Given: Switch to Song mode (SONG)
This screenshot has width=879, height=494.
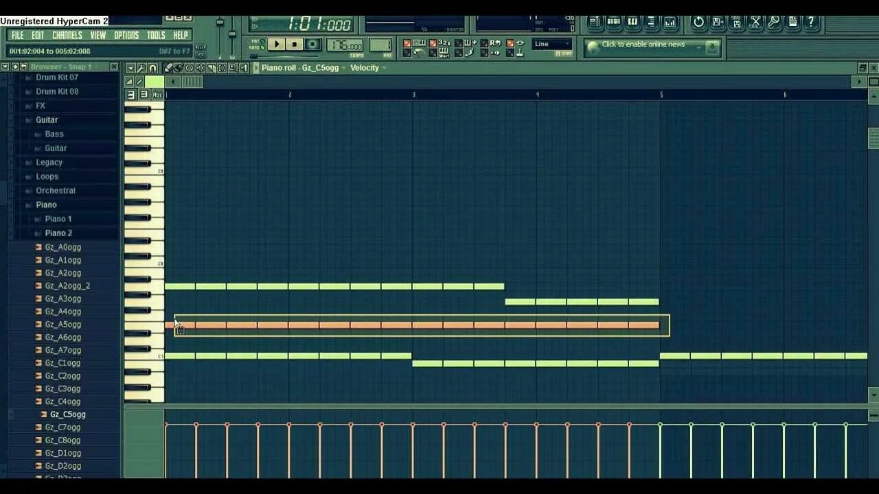Looking at the screenshot, I should tap(261, 47).
